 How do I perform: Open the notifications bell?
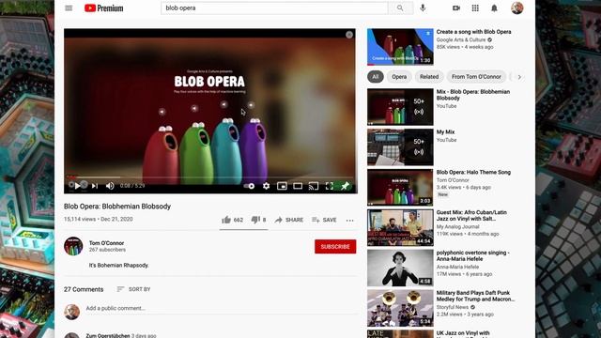(x=495, y=8)
